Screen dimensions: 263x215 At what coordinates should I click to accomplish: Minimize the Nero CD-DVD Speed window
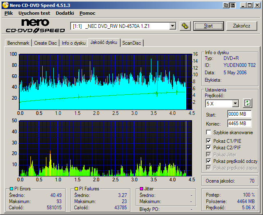point(243,5)
